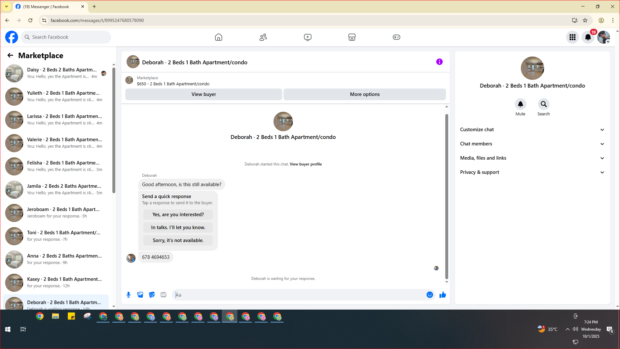Open the Larissa conversation
The image size is (620, 349).
tap(56, 120)
